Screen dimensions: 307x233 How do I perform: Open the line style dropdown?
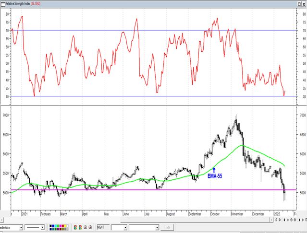(x=42, y=228)
